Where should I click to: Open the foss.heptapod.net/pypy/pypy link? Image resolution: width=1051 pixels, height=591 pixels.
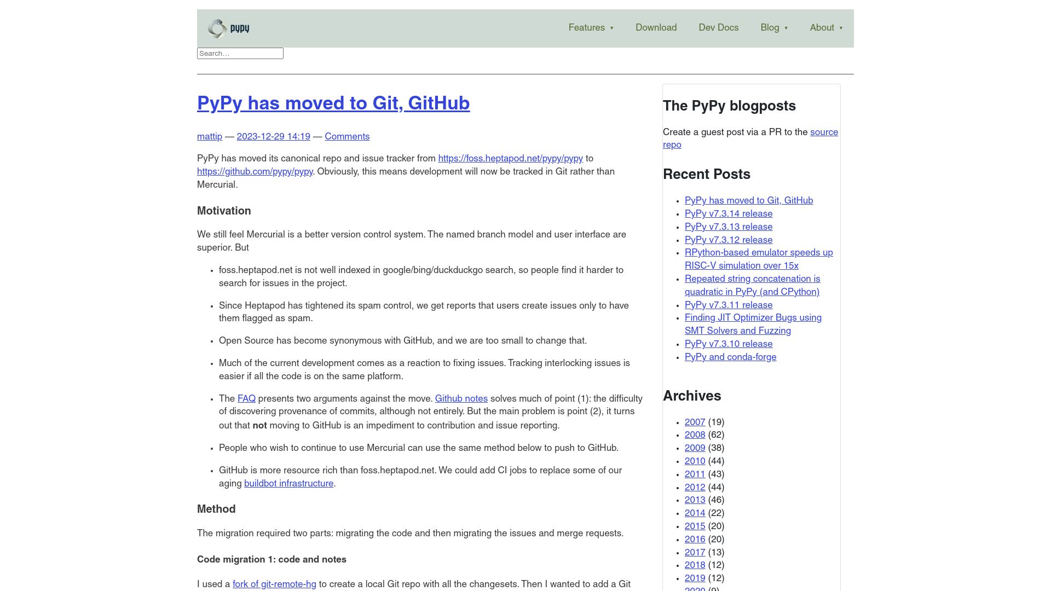tap(510, 159)
